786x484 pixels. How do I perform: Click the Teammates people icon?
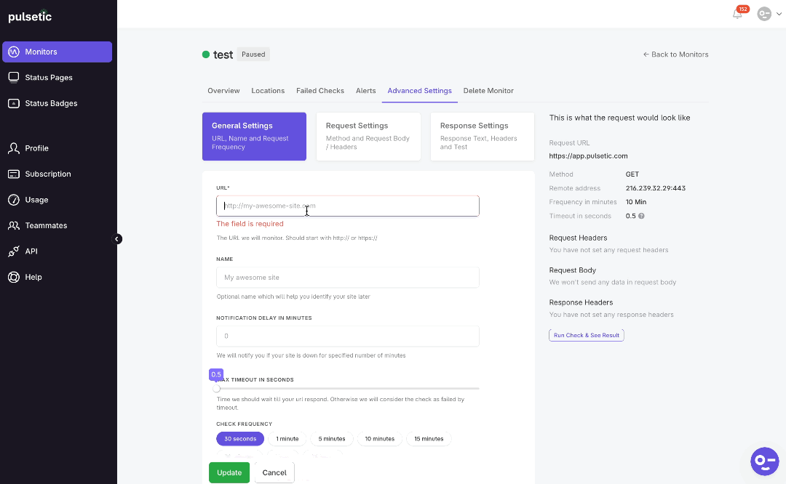(x=14, y=225)
